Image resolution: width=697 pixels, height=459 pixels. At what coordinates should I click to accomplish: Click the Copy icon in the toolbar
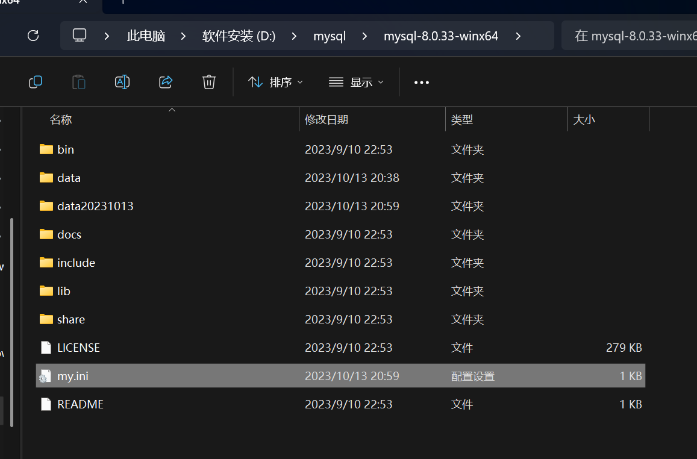pos(36,82)
